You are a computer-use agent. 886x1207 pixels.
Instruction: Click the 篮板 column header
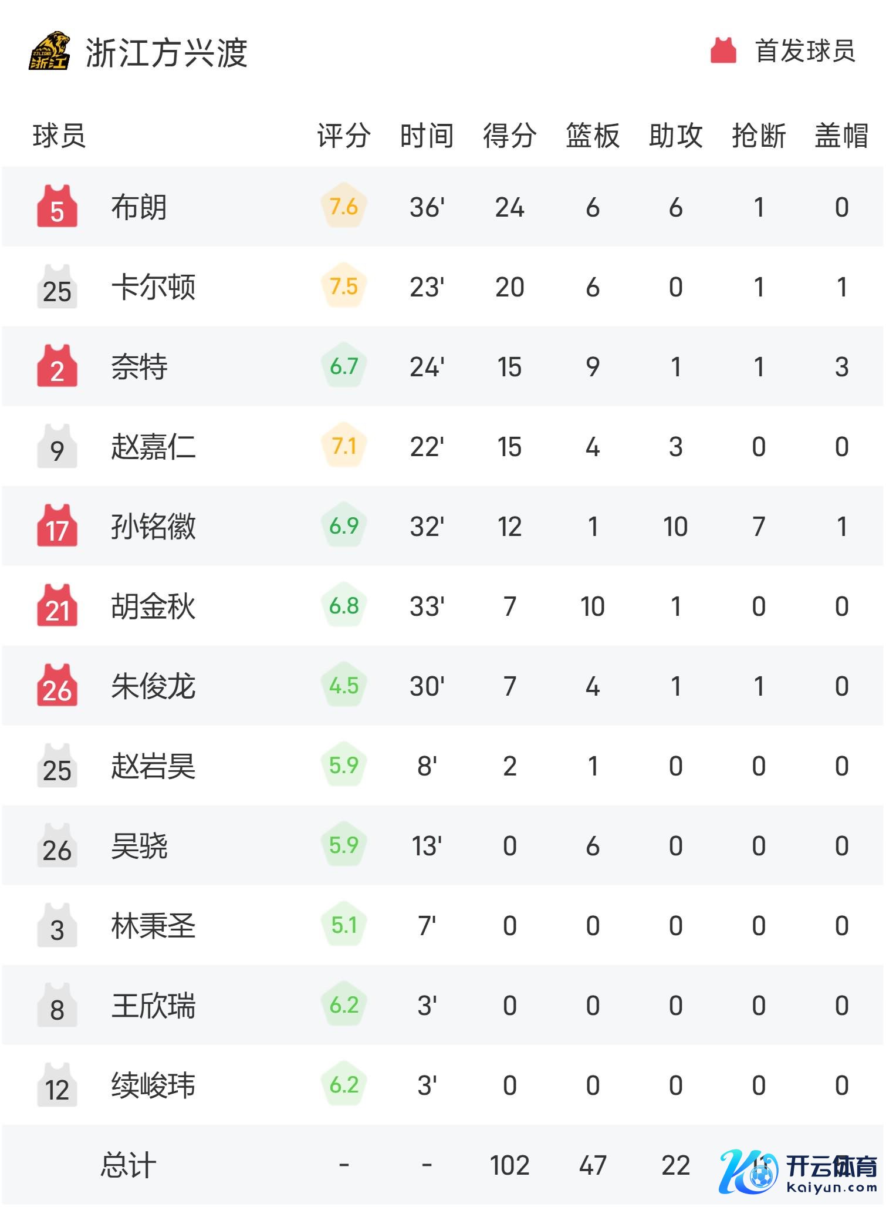[593, 136]
